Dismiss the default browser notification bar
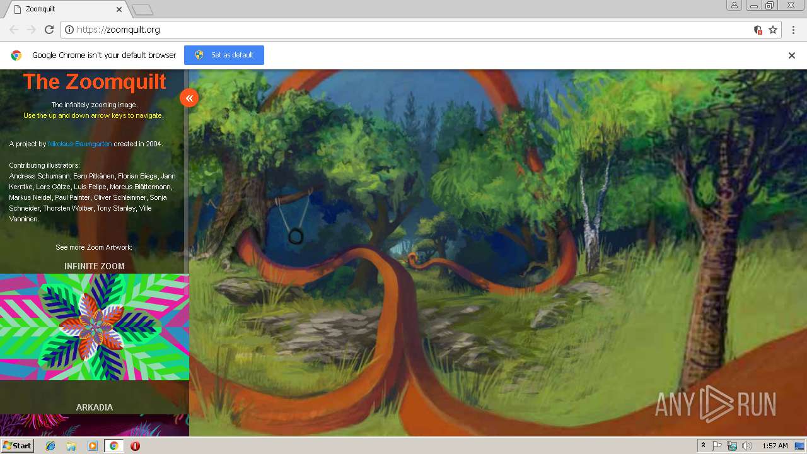The height and width of the screenshot is (454, 807). [792, 55]
